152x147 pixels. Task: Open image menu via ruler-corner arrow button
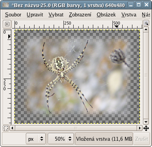[x=7, y=24]
